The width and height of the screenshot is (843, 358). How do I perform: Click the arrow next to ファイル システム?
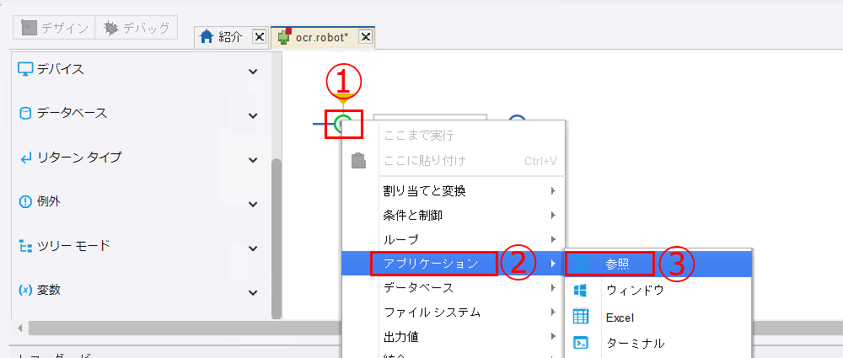coord(553,313)
